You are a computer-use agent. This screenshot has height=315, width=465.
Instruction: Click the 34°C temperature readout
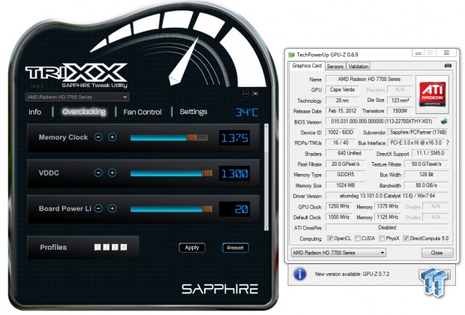[247, 112]
